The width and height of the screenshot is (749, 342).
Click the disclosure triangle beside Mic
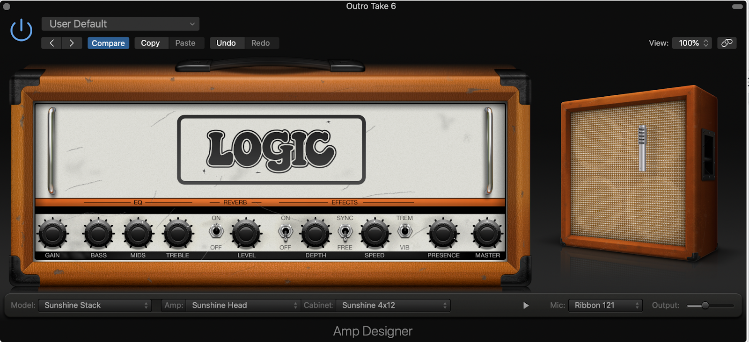pos(526,306)
